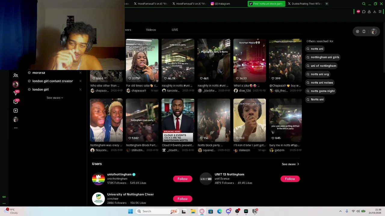385x216 pixels.
Task: Switch to the LIVE tab
Action: coord(175,30)
